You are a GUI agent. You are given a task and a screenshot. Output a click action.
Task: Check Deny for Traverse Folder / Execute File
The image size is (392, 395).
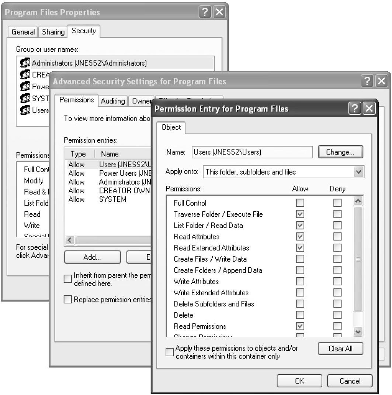(x=337, y=214)
